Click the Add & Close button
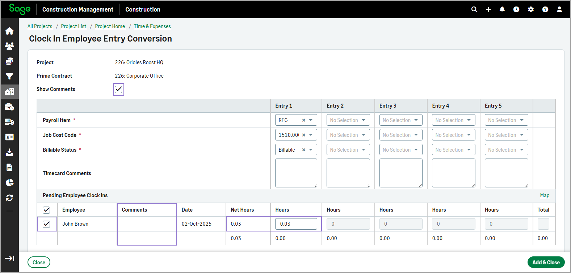 (x=546, y=263)
